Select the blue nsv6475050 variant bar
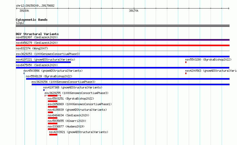237x145 pixels. tap(122, 68)
